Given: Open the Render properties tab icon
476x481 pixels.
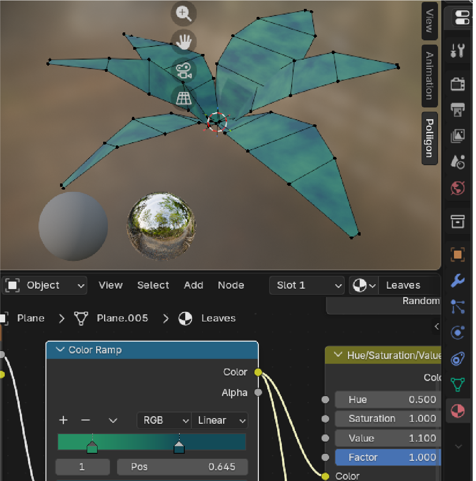Looking at the screenshot, I should point(457,84).
